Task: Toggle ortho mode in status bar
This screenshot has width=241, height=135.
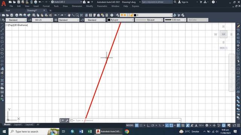Action: coord(148,125)
